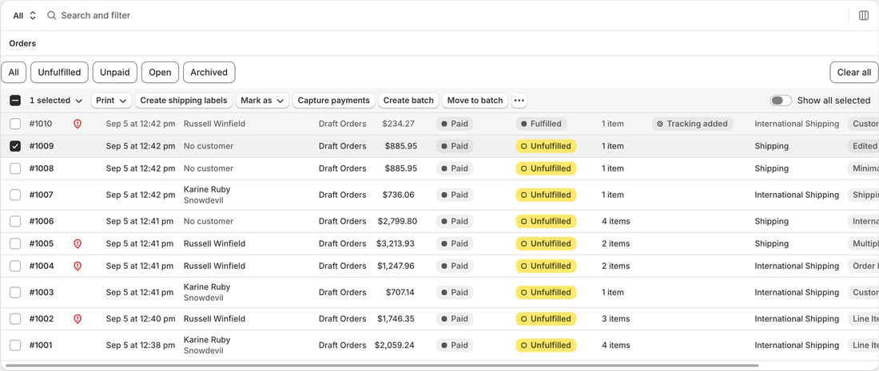Check the box for order #1010
The height and width of the screenshot is (371, 879).
15,124
